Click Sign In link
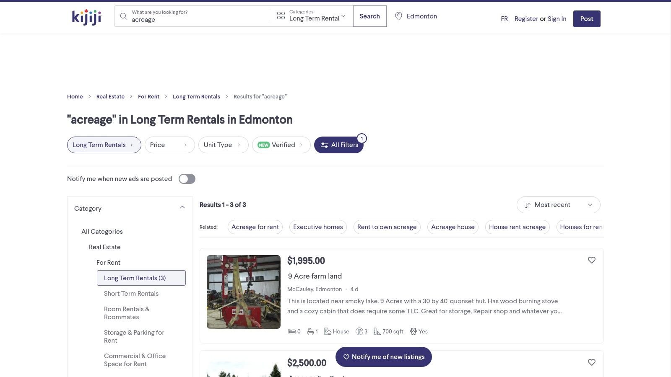 pyautogui.click(x=557, y=19)
